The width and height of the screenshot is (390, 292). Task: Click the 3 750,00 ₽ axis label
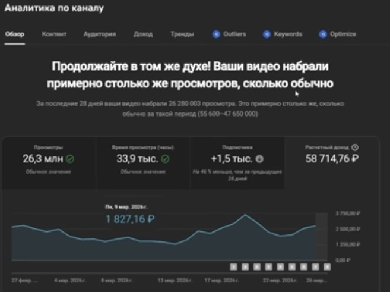click(x=348, y=213)
